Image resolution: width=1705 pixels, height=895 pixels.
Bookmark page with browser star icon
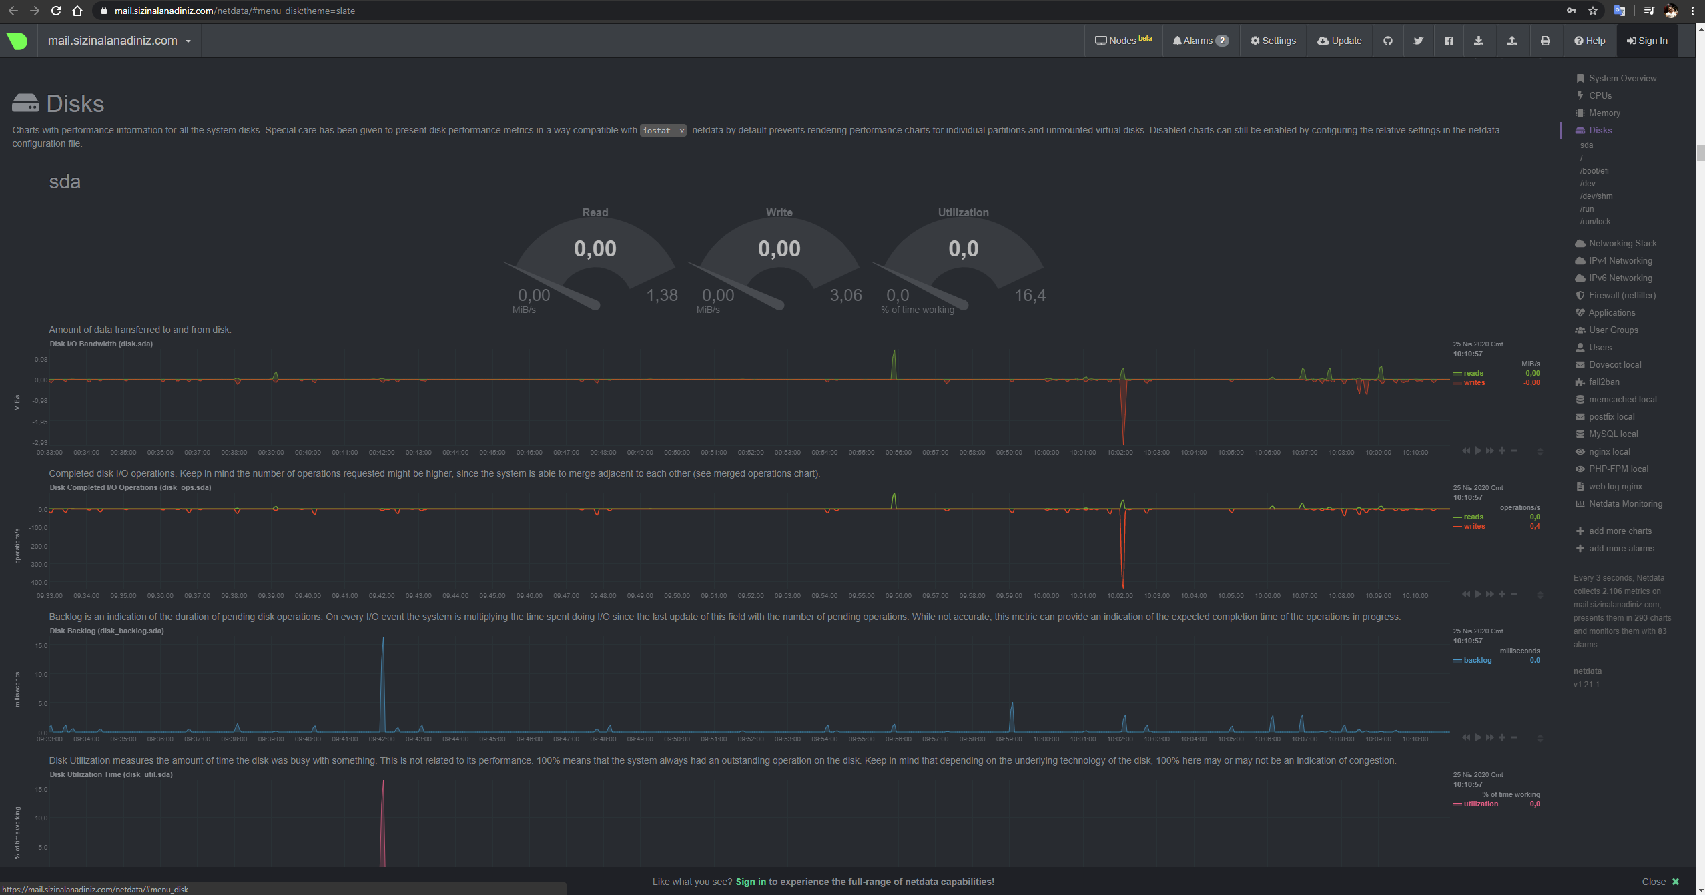point(1593,11)
